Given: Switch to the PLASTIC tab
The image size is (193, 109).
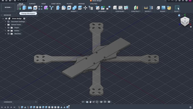Looking at the screenshot, I should pos(70,4).
